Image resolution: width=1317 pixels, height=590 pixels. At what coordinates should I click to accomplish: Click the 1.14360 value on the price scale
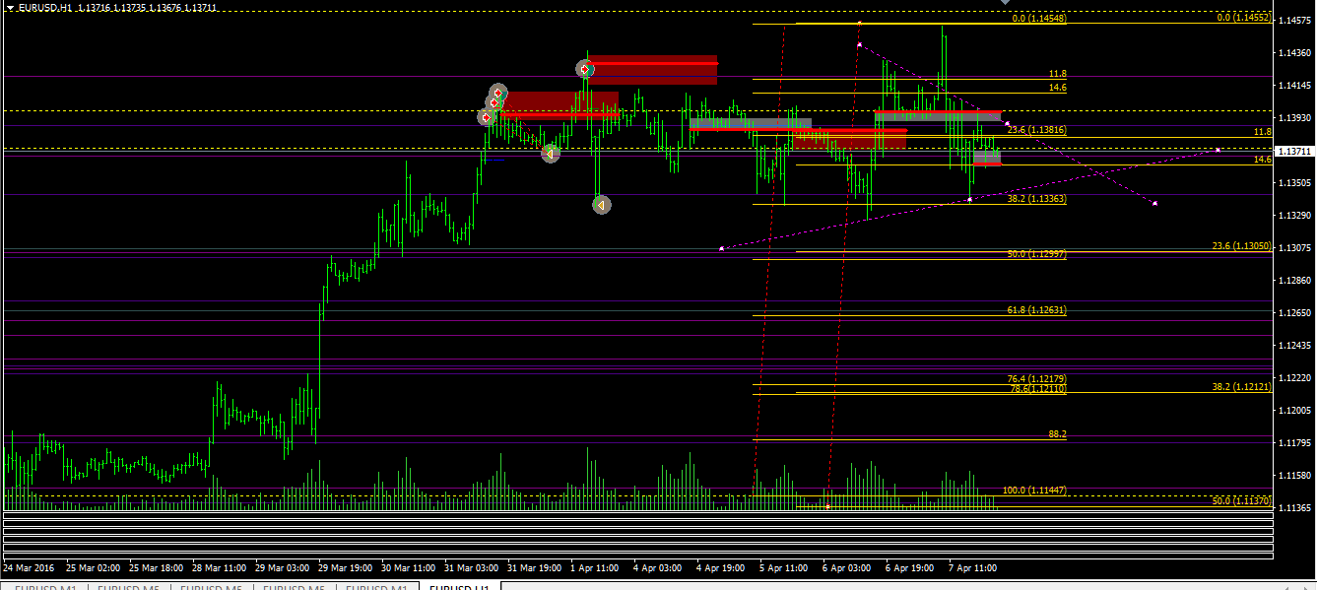point(1295,54)
